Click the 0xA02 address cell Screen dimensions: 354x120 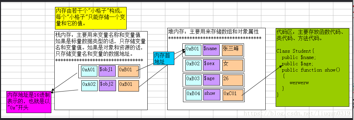[90, 86]
